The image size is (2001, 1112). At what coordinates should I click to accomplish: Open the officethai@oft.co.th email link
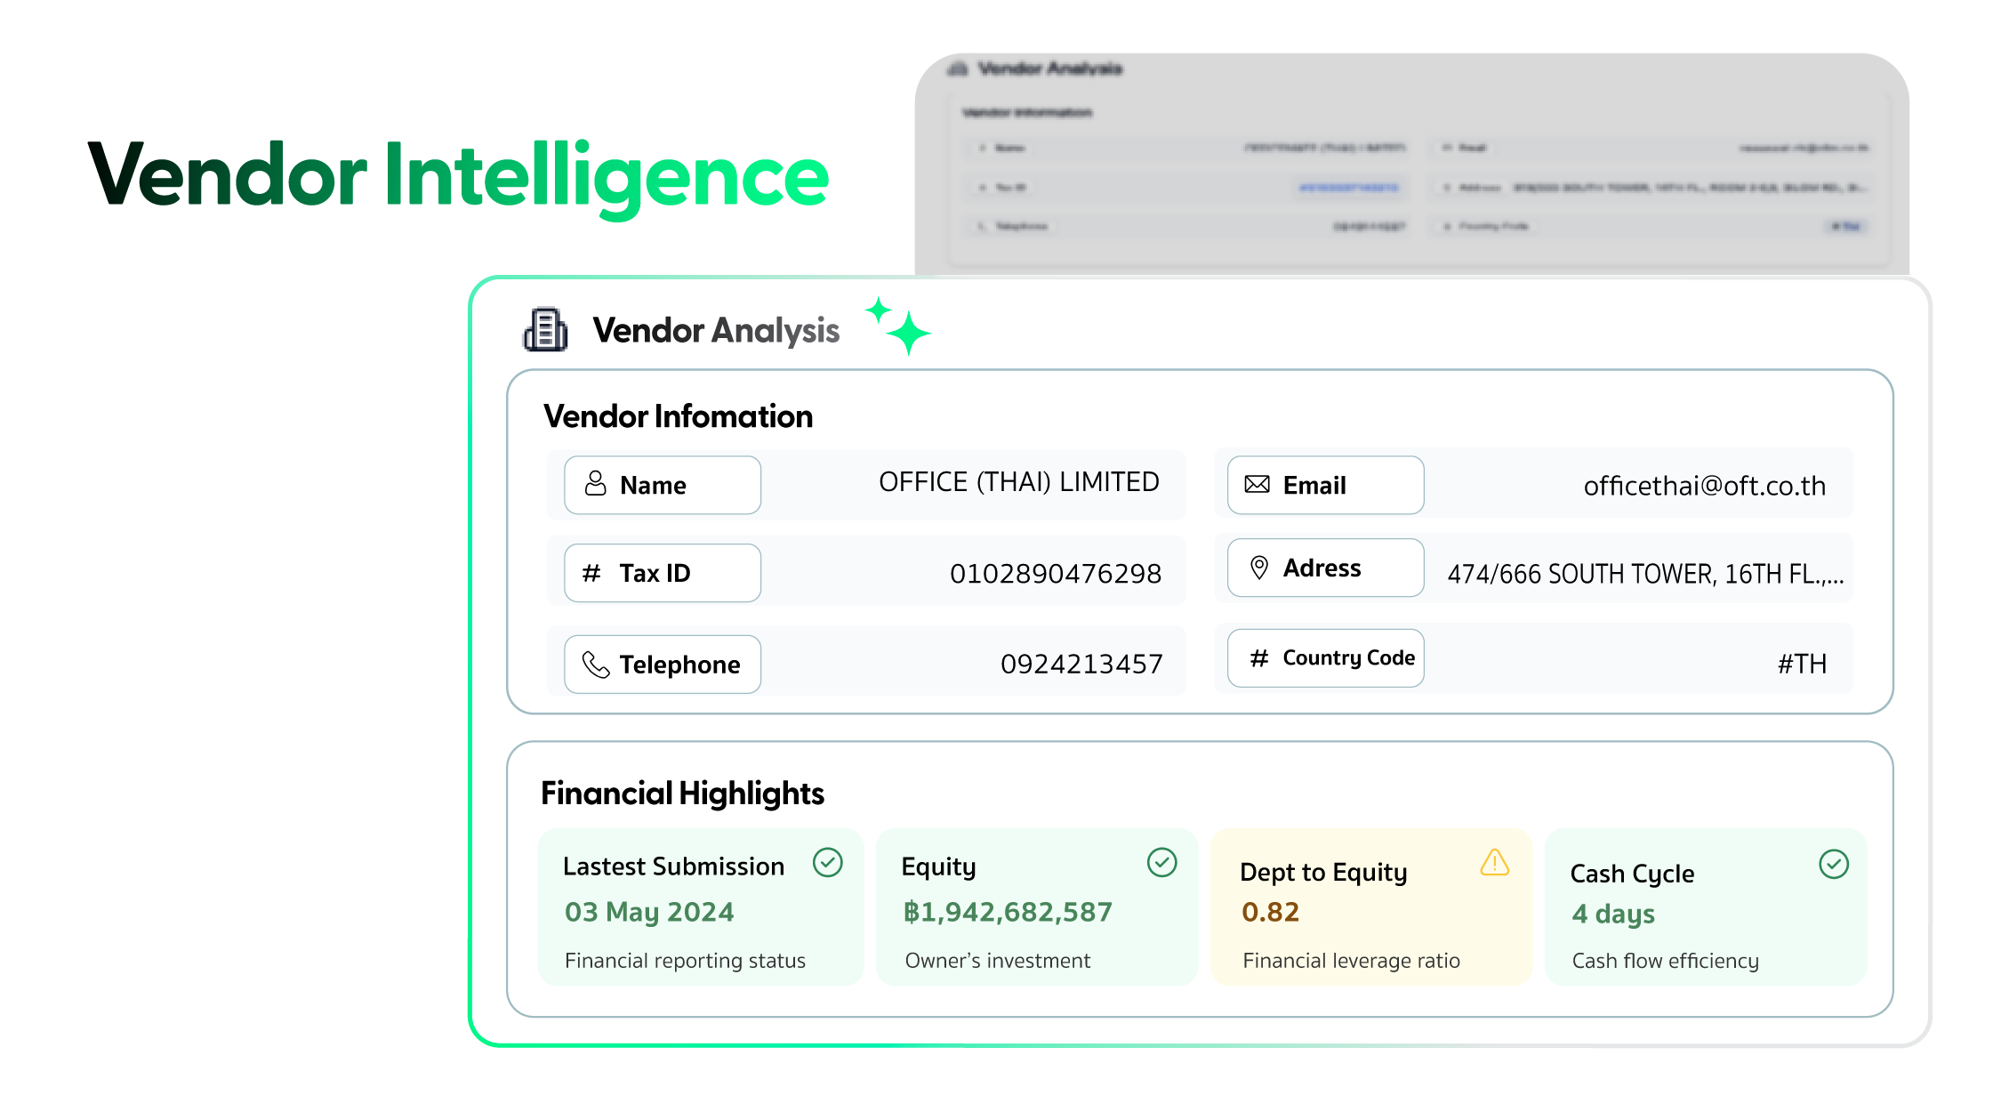[1704, 484]
